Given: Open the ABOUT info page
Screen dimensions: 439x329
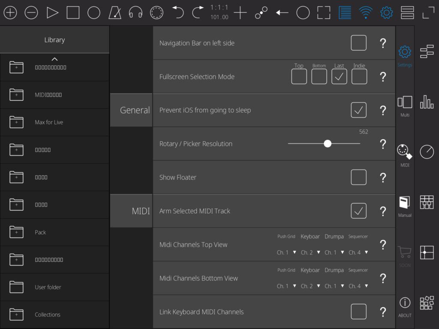Looking at the screenshot, I should pos(405,307).
